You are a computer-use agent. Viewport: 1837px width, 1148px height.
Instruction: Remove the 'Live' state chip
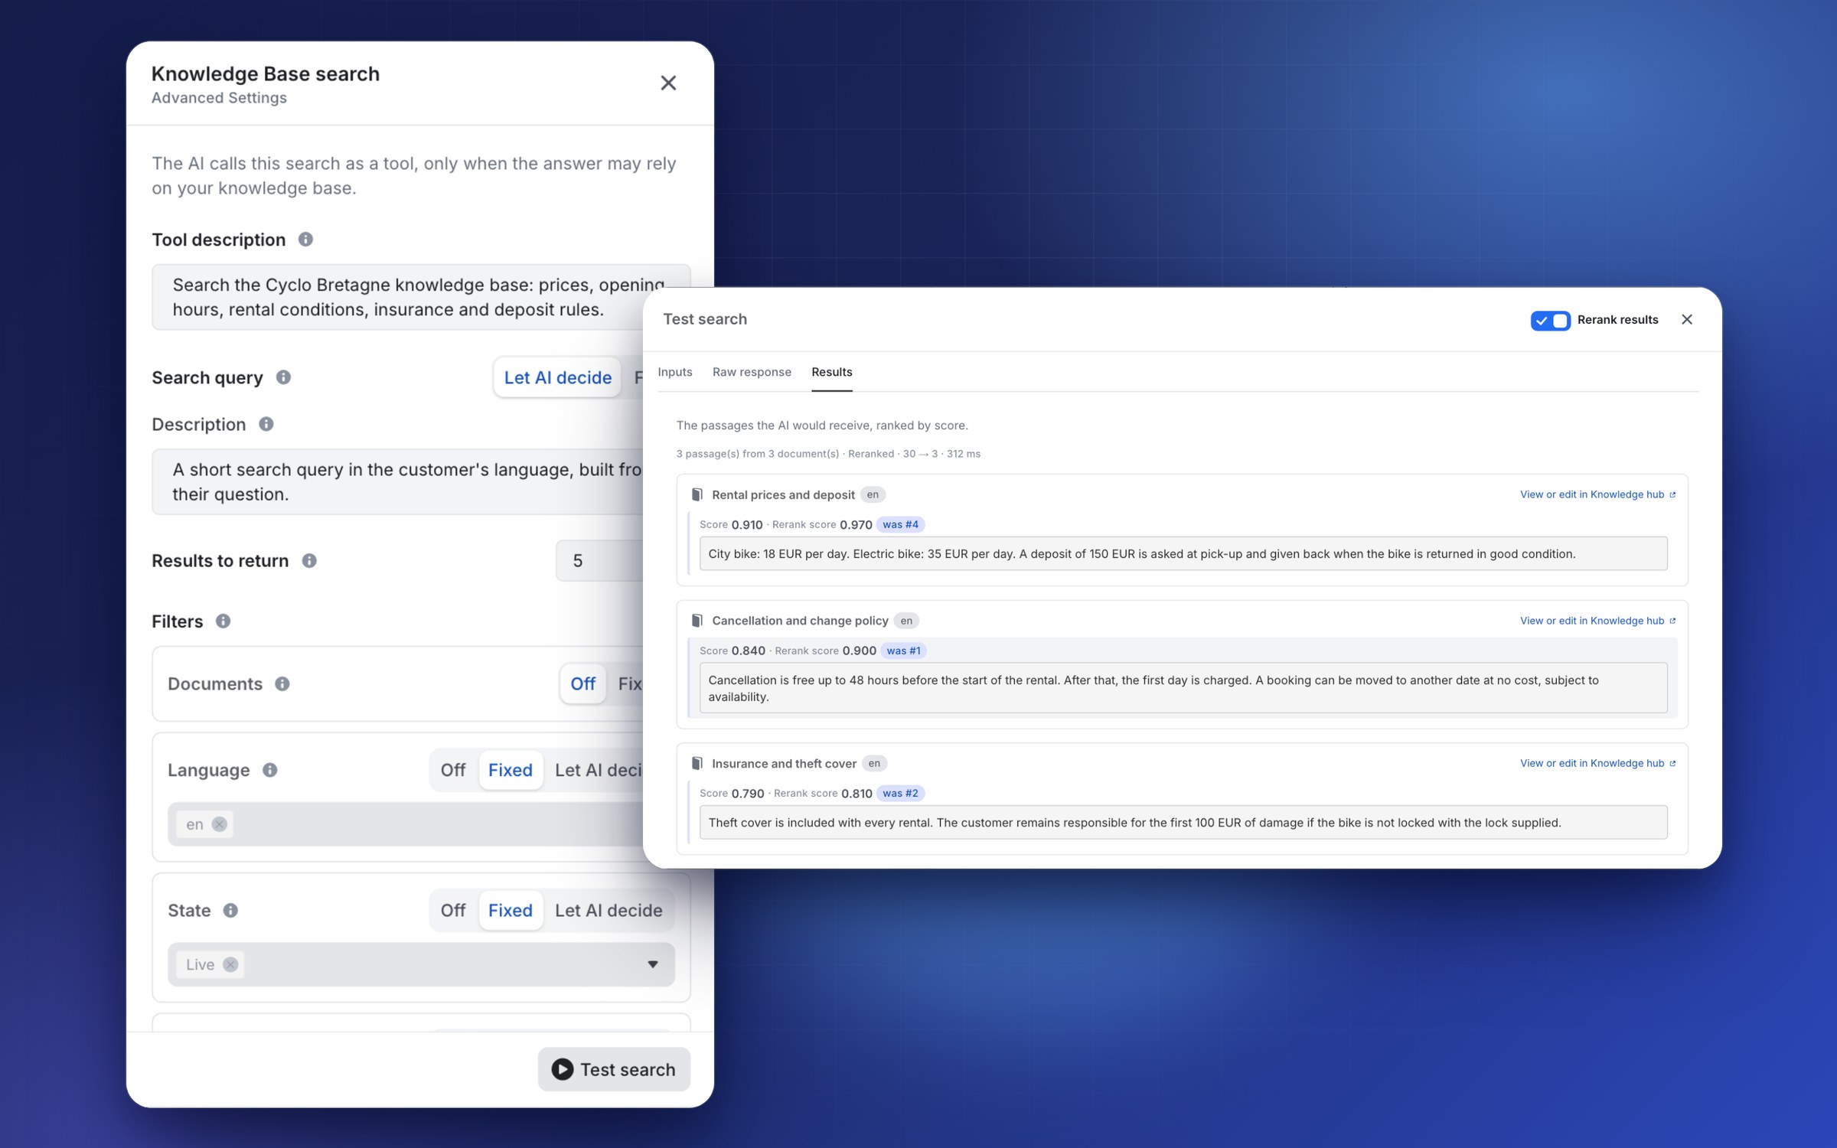[230, 964]
